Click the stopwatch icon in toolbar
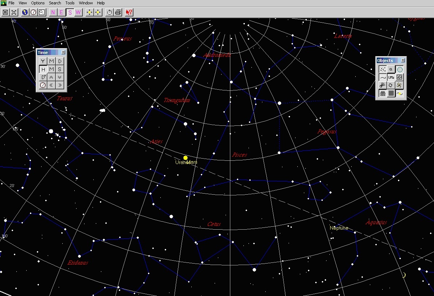The width and height of the screenshot is (434, 296). pyautogui.click(x=109, y=12)
